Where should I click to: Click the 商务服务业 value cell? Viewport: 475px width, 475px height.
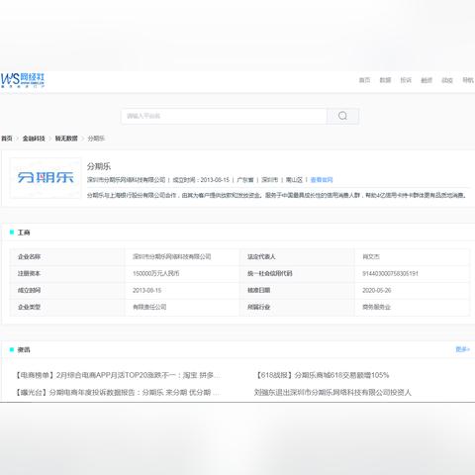[x=413, y=308]
